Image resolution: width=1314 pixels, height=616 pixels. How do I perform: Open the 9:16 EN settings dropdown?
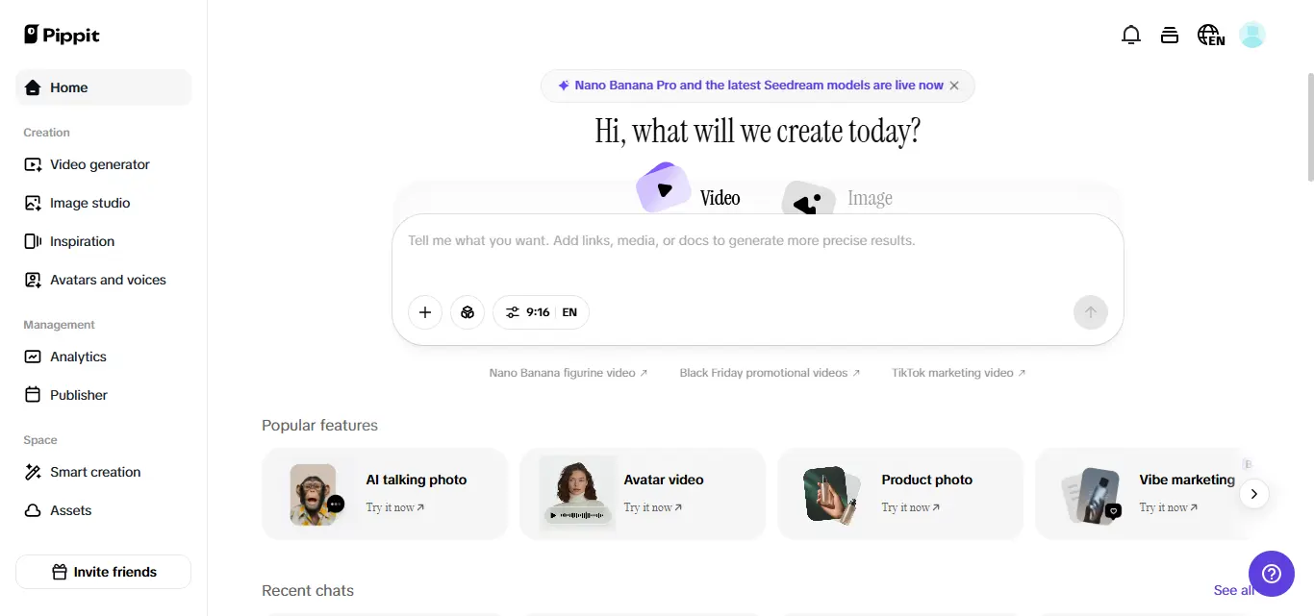(x=541, y=312)
